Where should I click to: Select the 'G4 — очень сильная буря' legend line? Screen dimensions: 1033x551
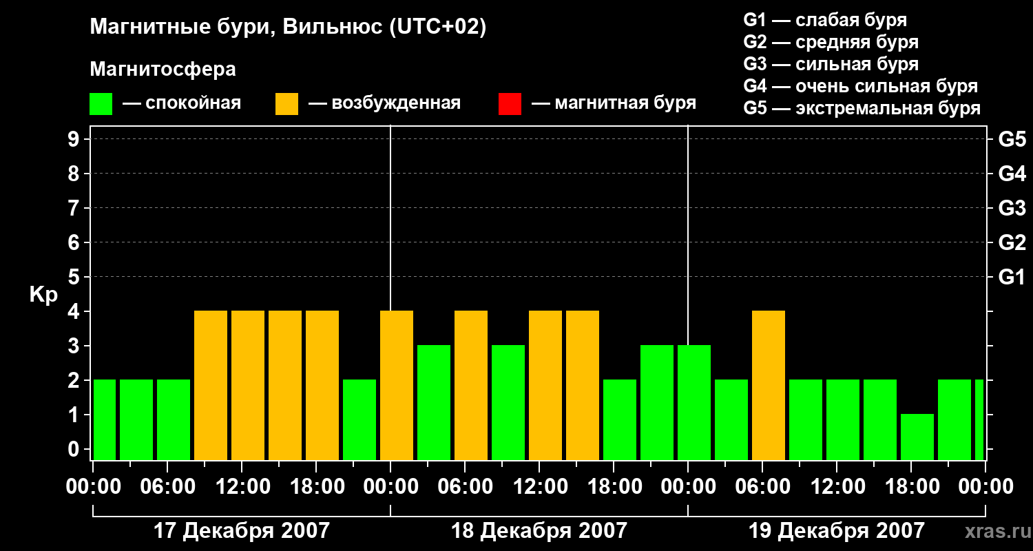(861, 86)
